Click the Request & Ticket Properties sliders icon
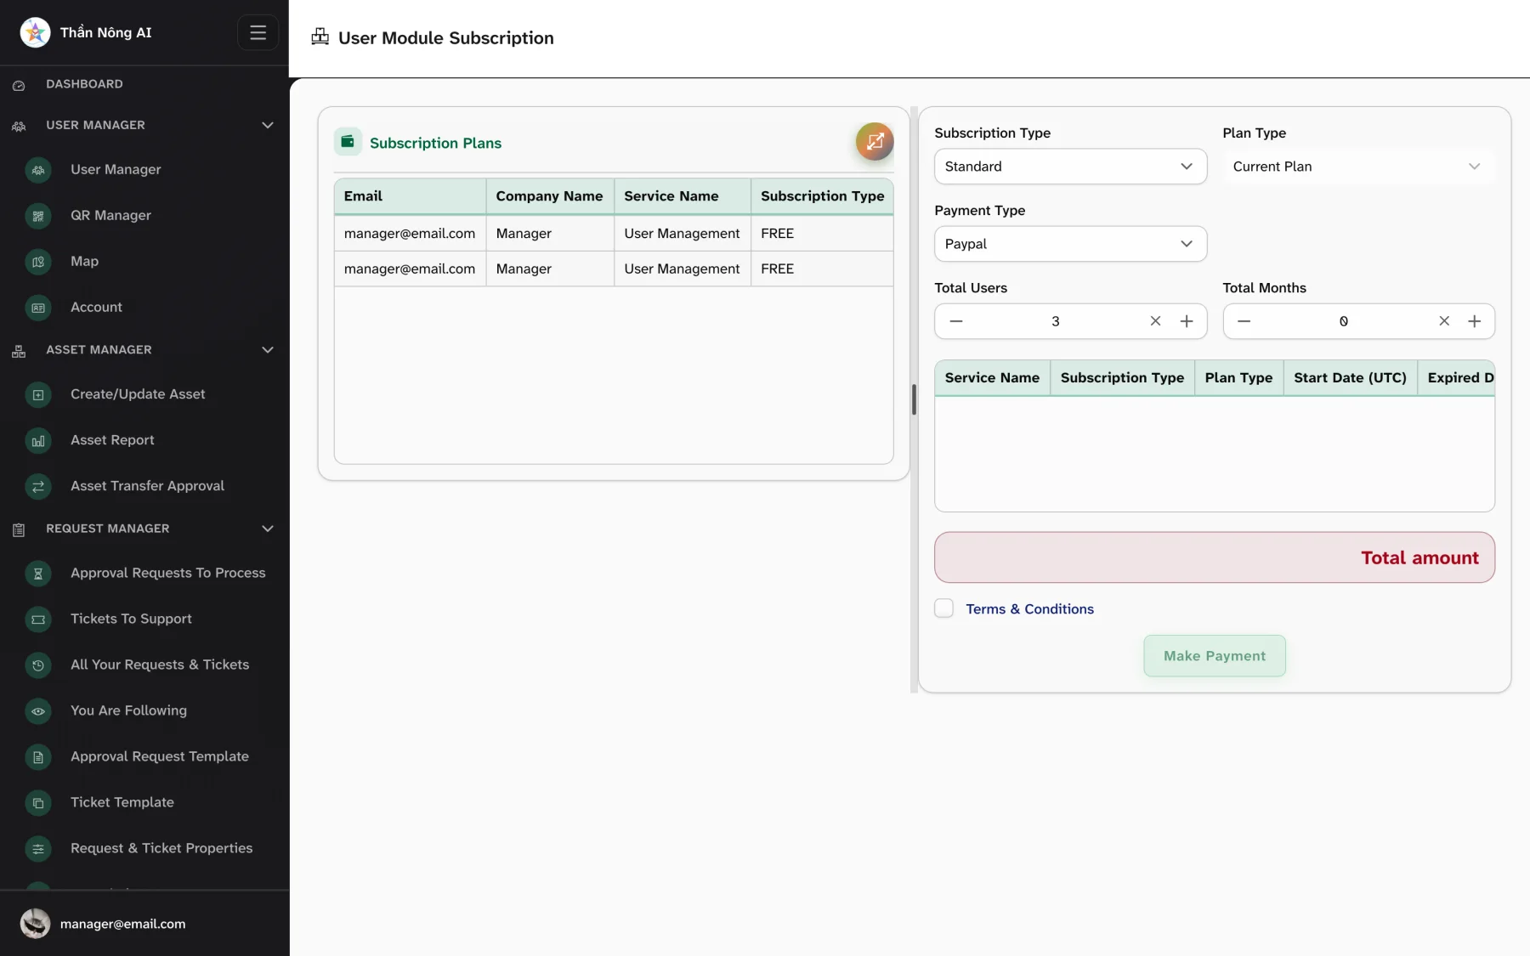This screenshot has width=1530, height=956. pyautogui.click(x=38, y=849)
